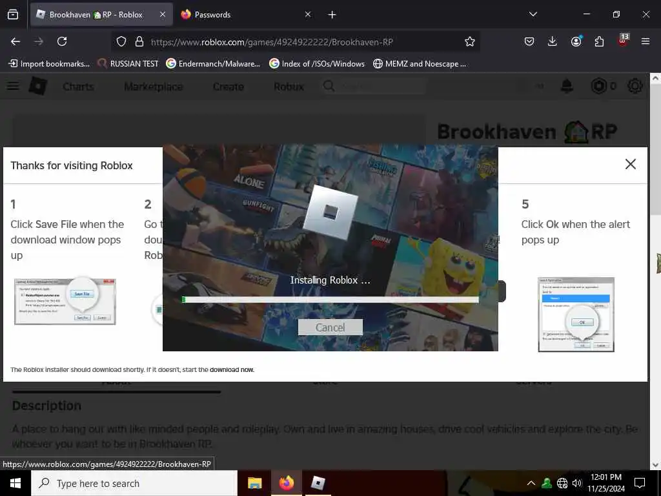Image resolution: width=661 pixels, height=496 pixels.
Task: Close the Thanks for visiting Roblox dialog
Action: 630,164
